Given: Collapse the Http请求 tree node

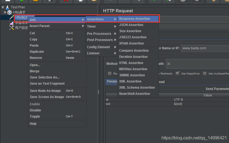Looking at the screenshot, I should (5, 12).
